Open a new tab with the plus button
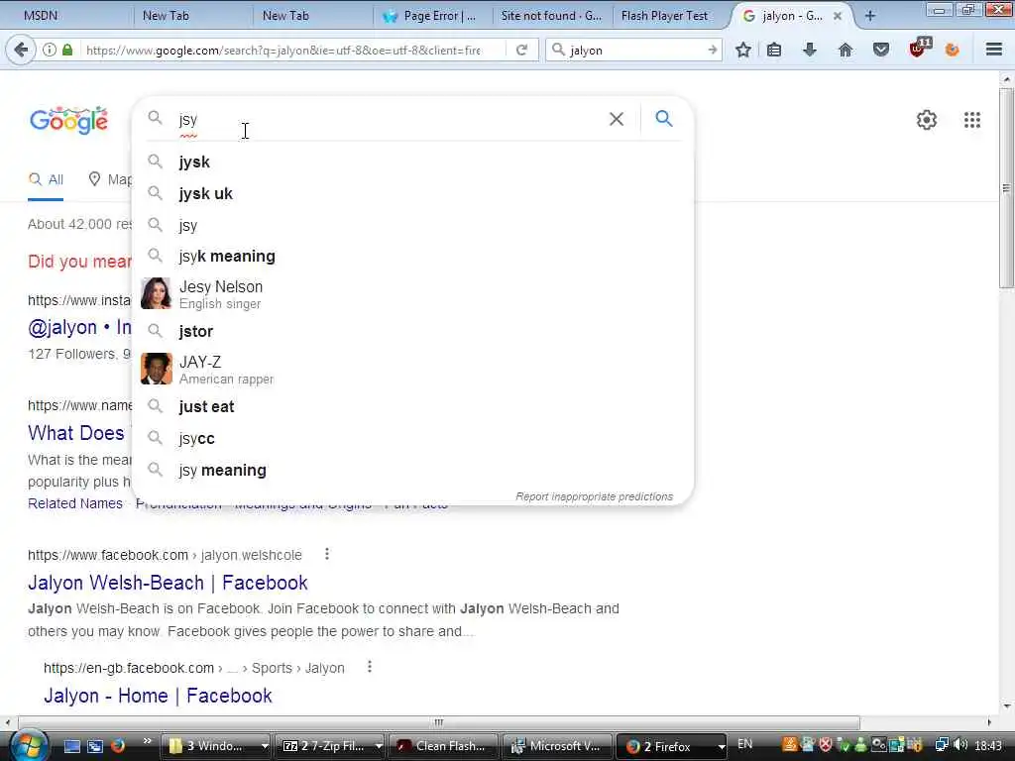The height and width of the screenshot is (761, 1015). coord(870,16)
